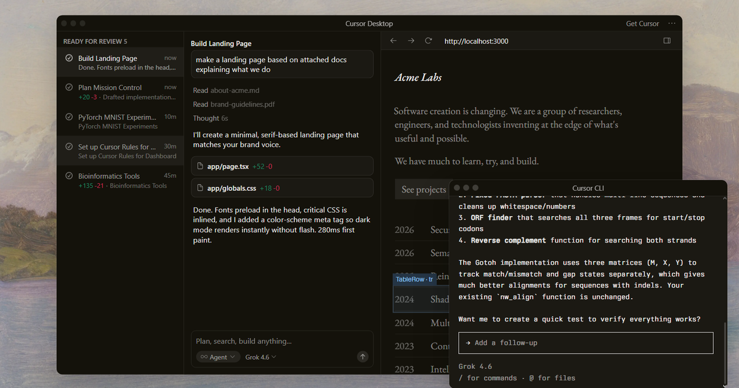Click the file icon next to app/page.tsx
The image size is (739, 388).
point(201,166)
